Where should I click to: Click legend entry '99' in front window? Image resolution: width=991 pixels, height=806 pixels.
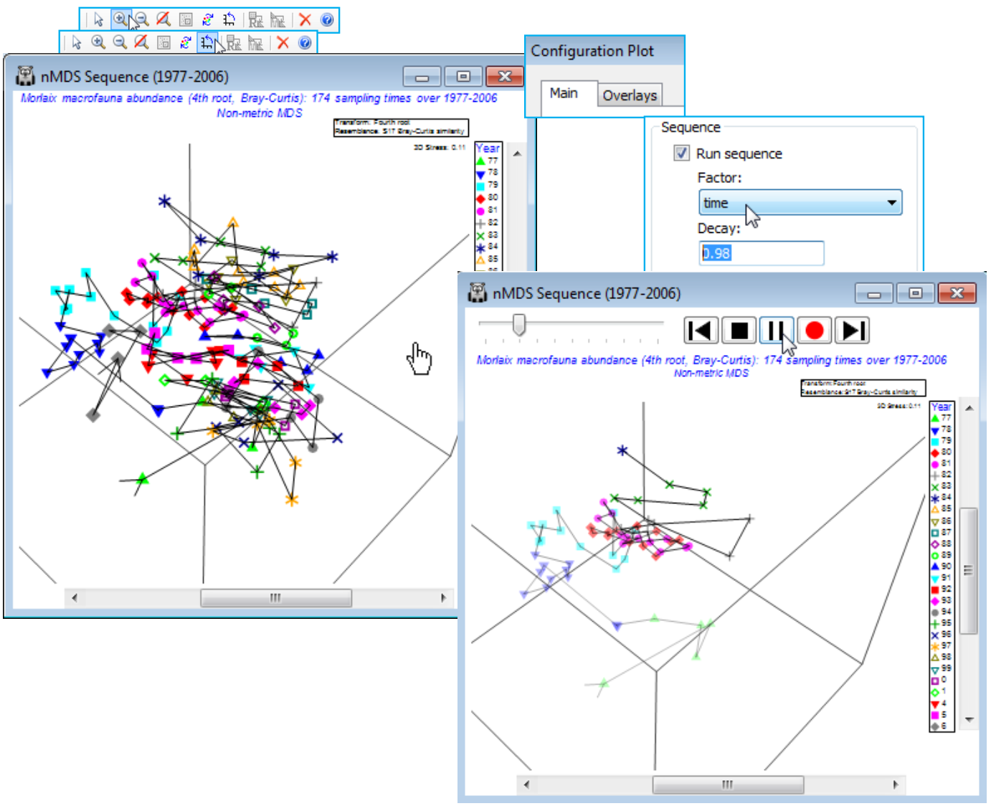pos(941,668)
